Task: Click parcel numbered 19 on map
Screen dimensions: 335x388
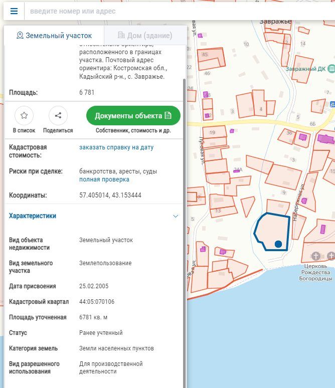Action: [215, 132]
